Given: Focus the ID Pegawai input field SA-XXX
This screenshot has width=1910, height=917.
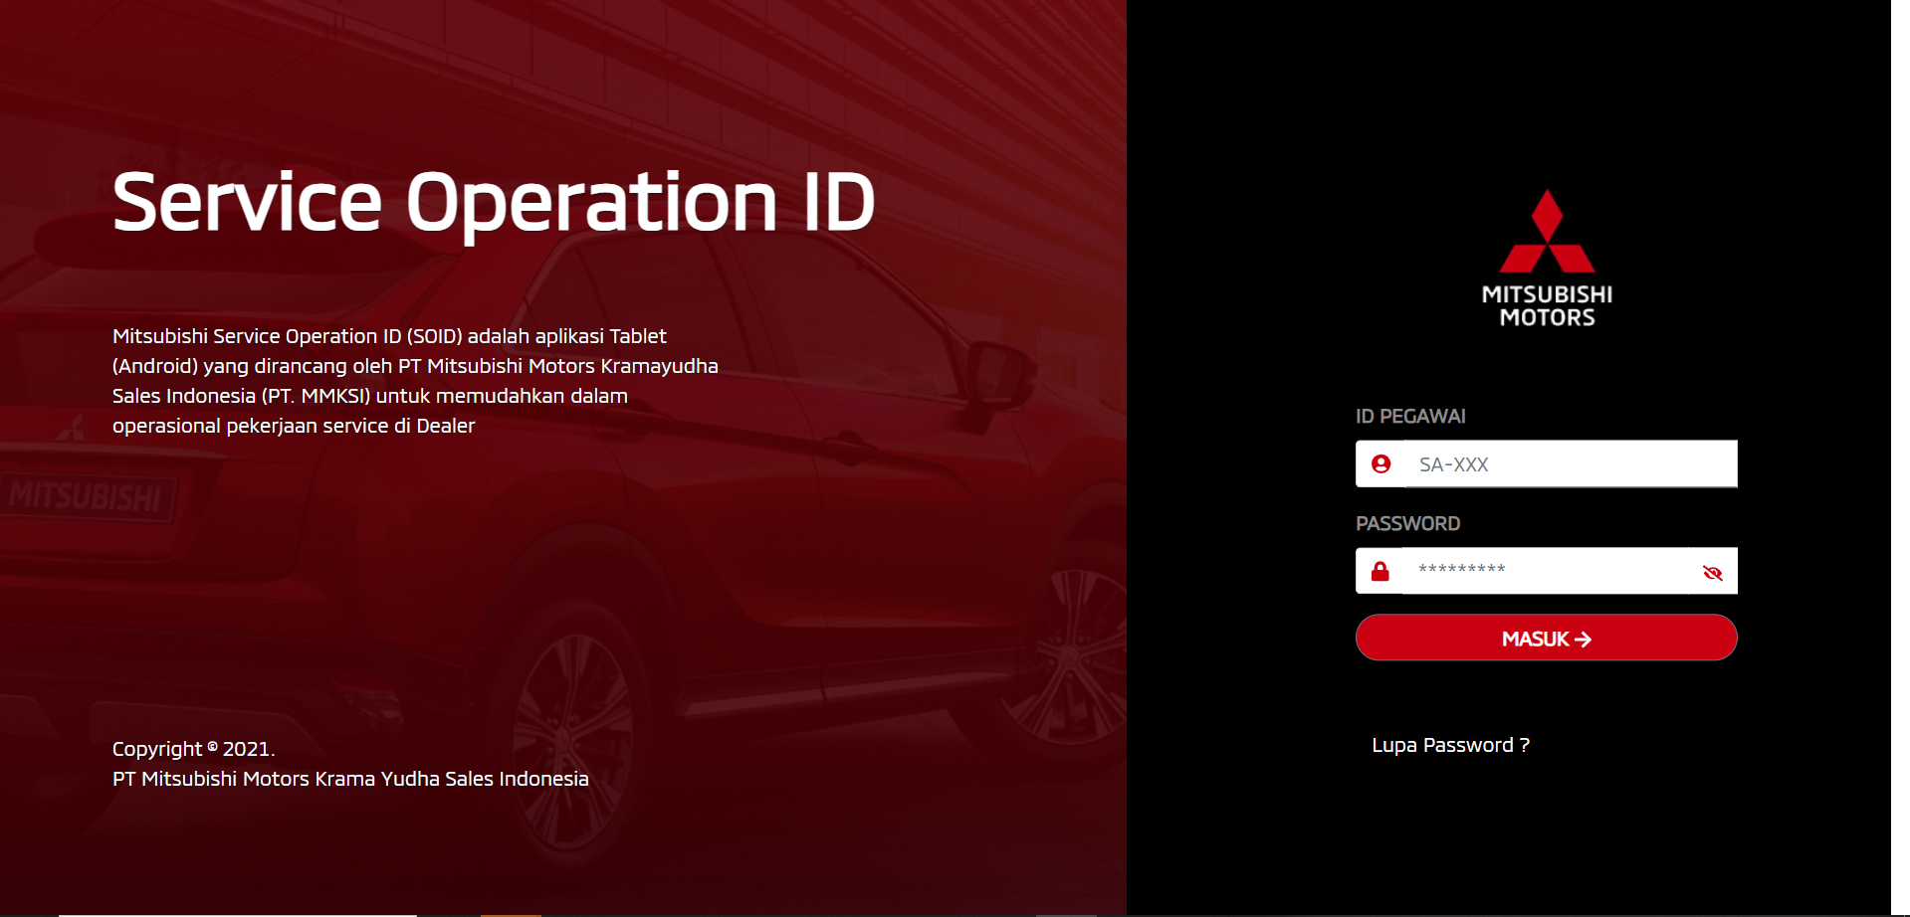Looking at the screenshot, I should coord(1571,464).
